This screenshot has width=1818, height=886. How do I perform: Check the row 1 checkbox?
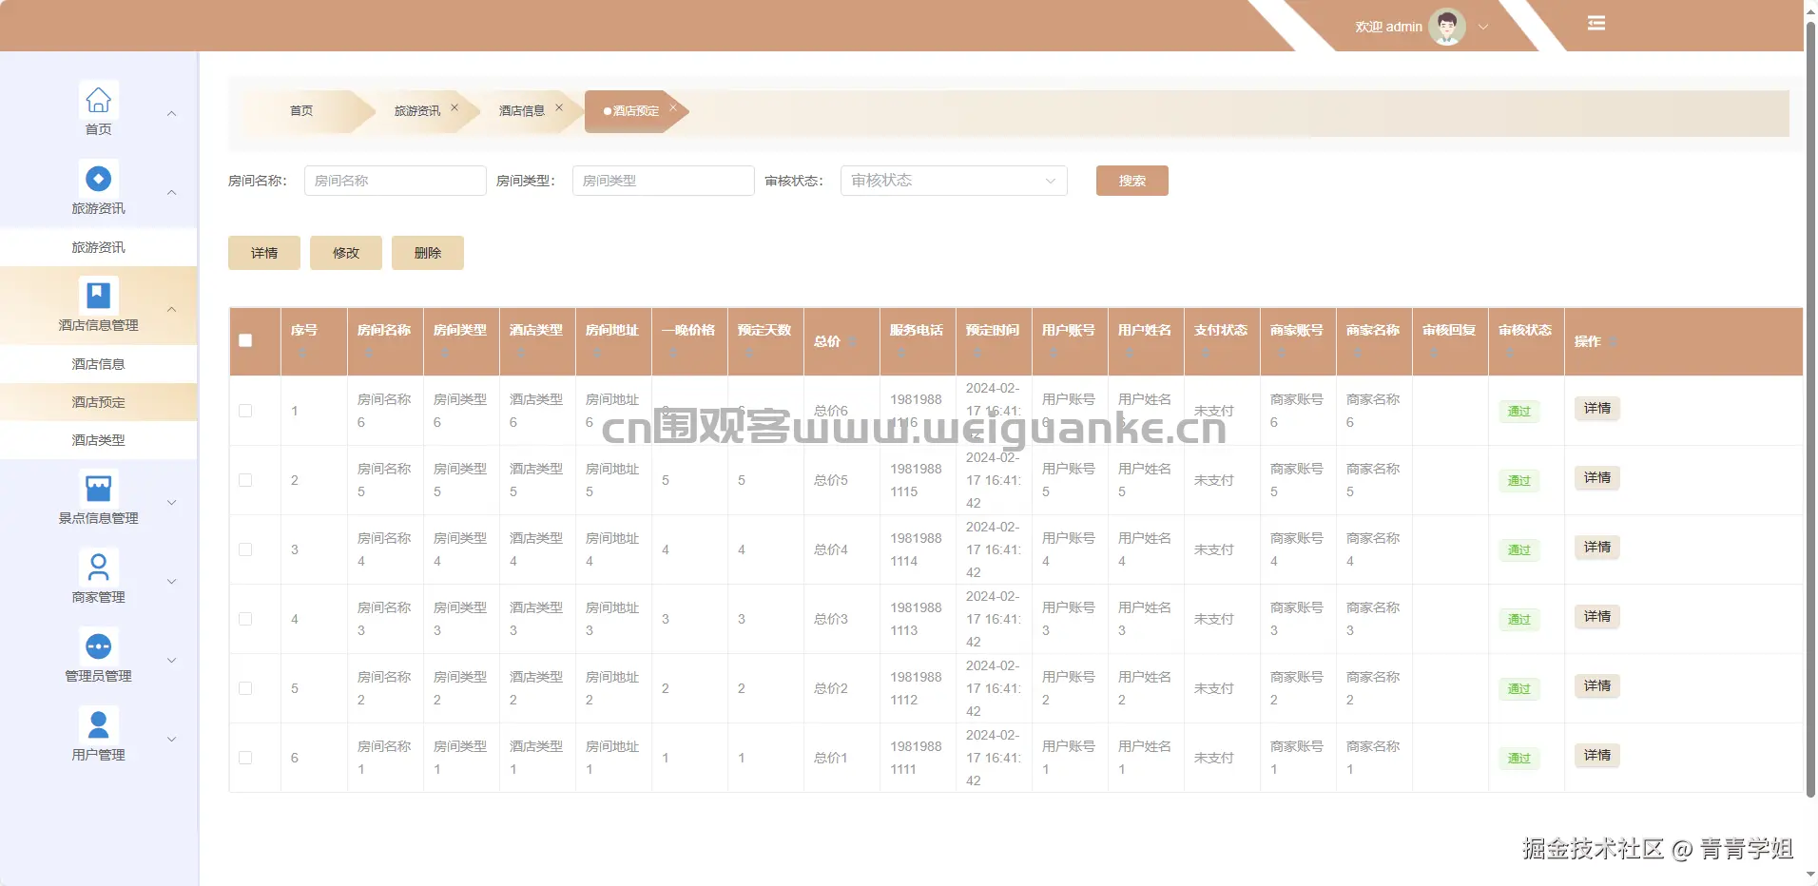245,411
